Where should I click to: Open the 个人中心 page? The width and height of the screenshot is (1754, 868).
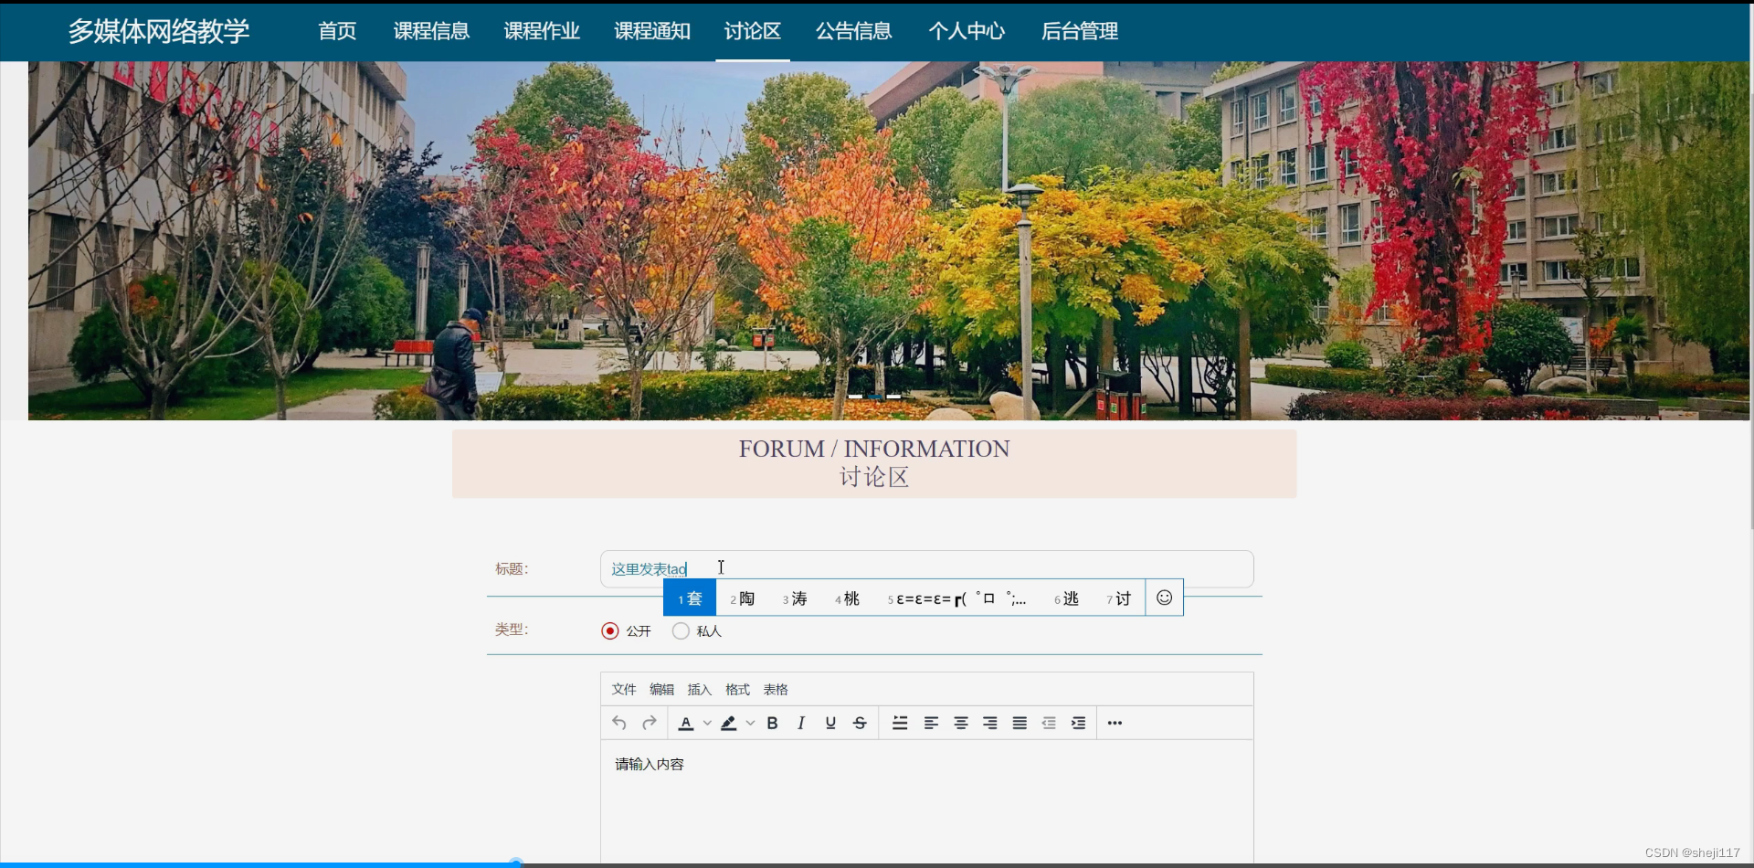click(x=966, y=31)
